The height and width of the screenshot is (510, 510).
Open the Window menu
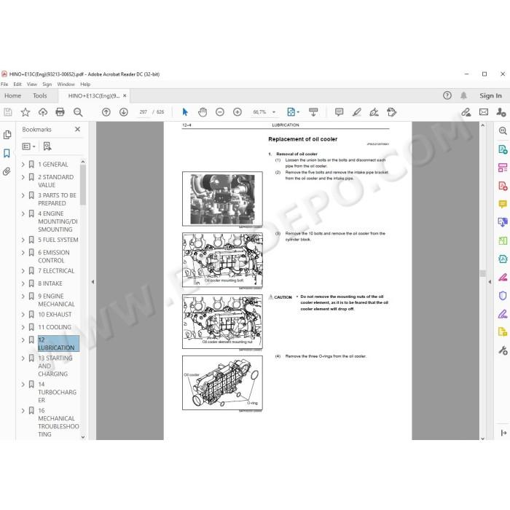pyautogui.click(x=66, y=85)
